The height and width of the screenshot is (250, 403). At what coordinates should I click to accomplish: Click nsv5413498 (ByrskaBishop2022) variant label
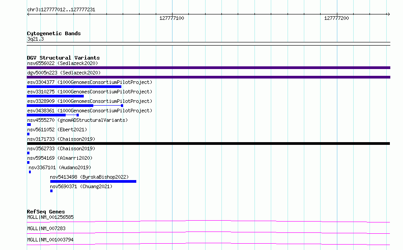pyautogui.click(x=89, y=177)
